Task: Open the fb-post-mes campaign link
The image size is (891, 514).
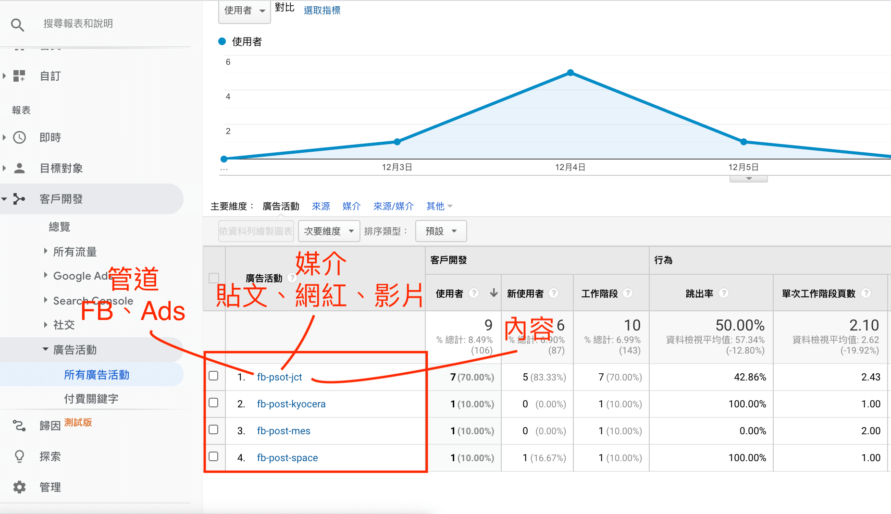Action: tap(284, 431)
